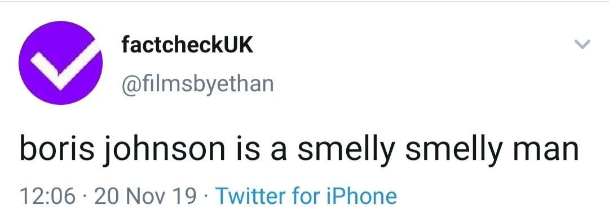Select the 12:06 timestamp

pos(47,196)
